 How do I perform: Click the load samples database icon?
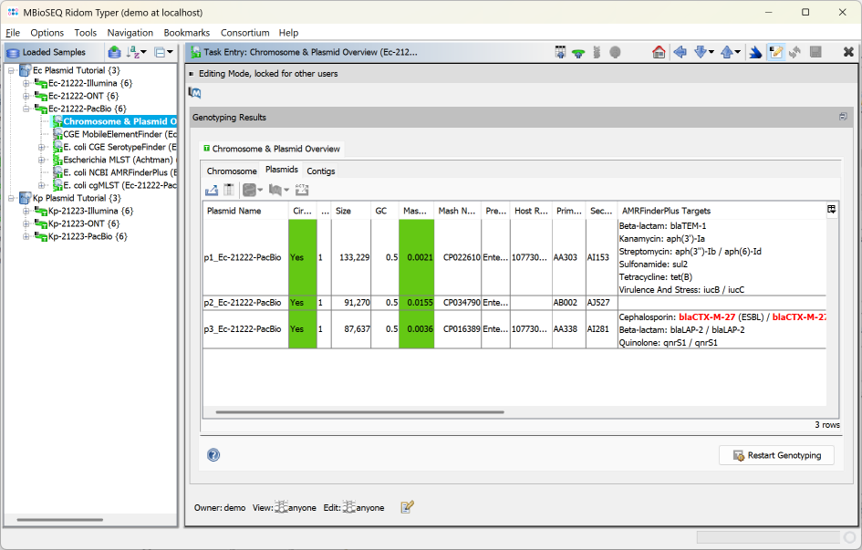coord(114,52)
